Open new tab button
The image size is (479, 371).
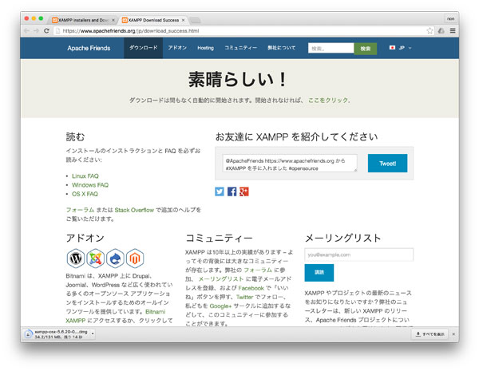click(195, 21)
